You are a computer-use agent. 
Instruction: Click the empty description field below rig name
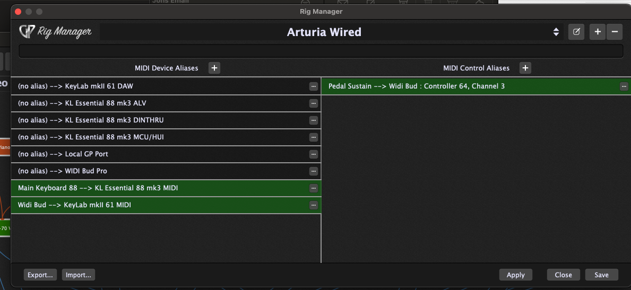[321, 51]
